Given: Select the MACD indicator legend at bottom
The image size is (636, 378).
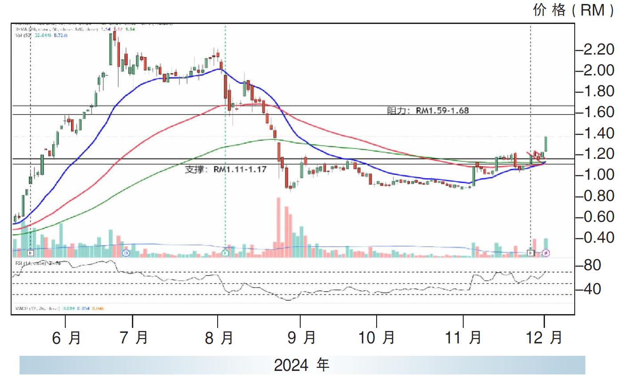Looking at the screenshot, I should (x=59, y=308).
